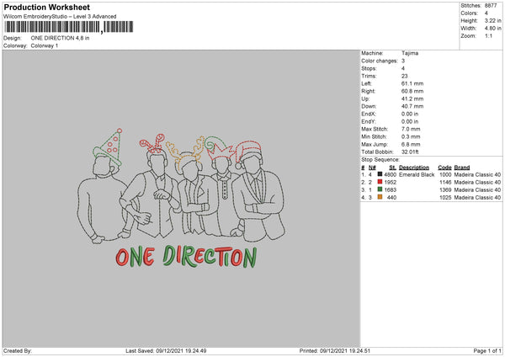This screenshot has height=357, width=505.
Task: Click the red color swatch with 1952 stitches
Action: point(380,182)
